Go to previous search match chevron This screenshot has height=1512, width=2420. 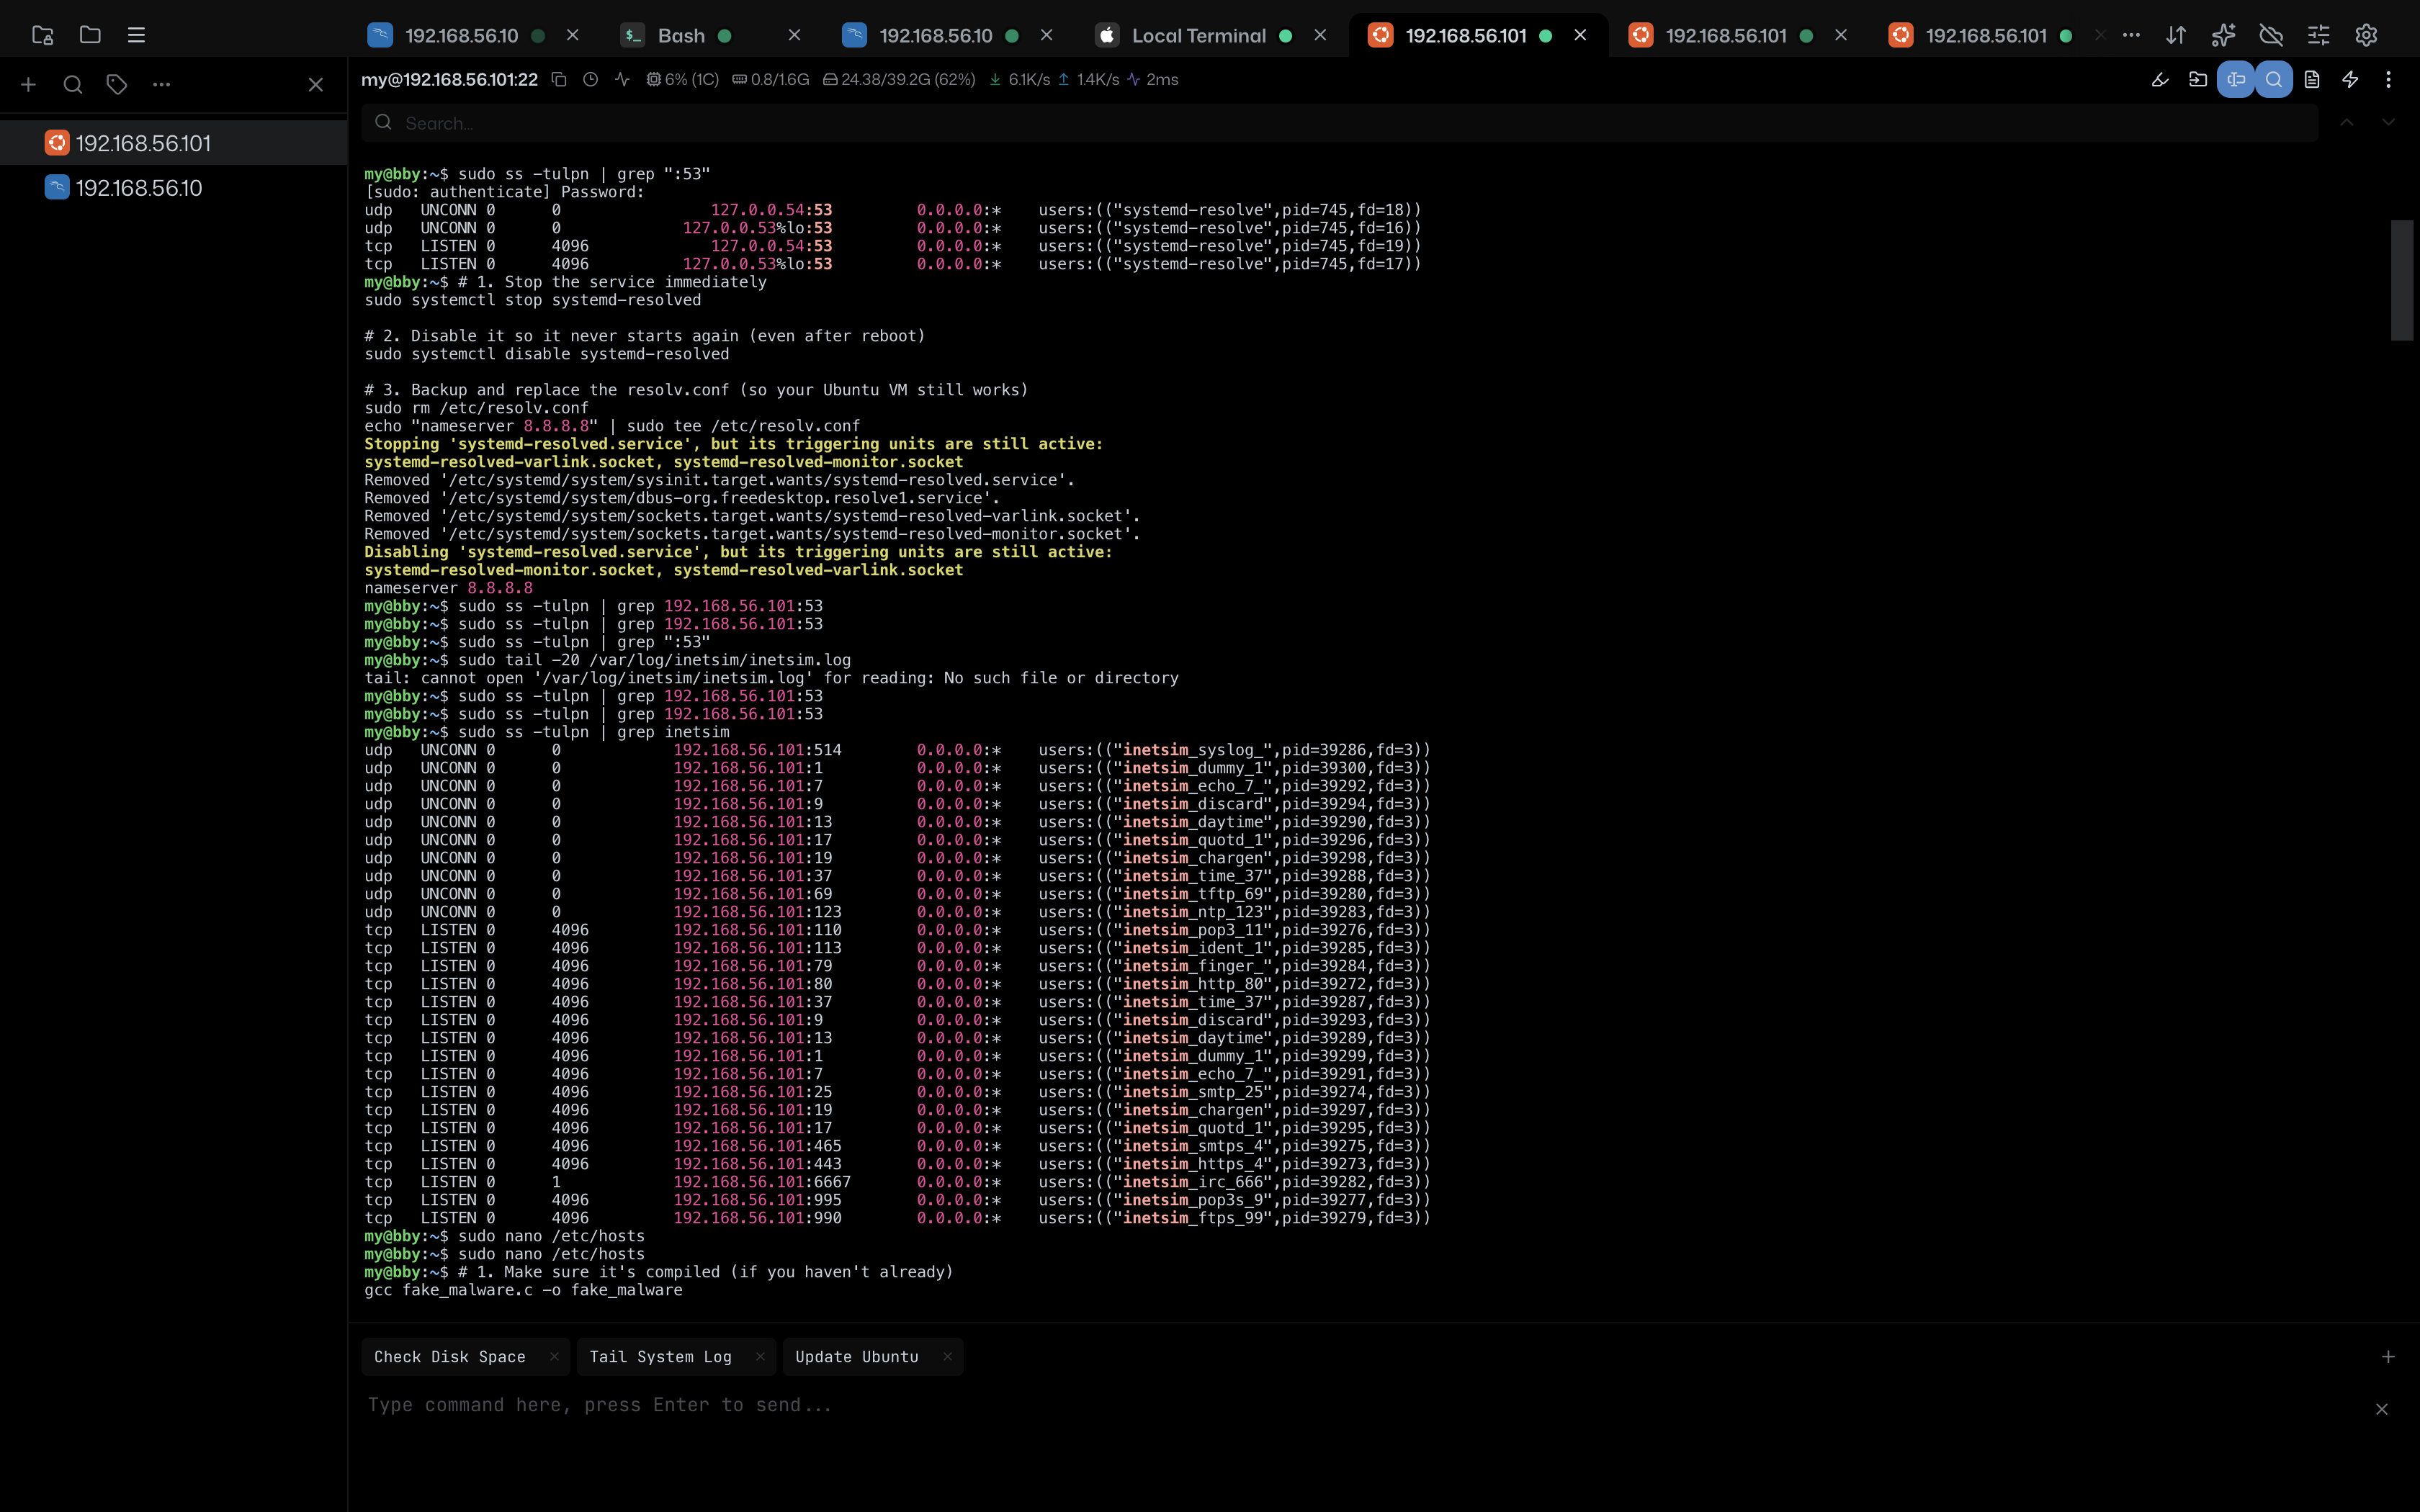(2346, 122)
